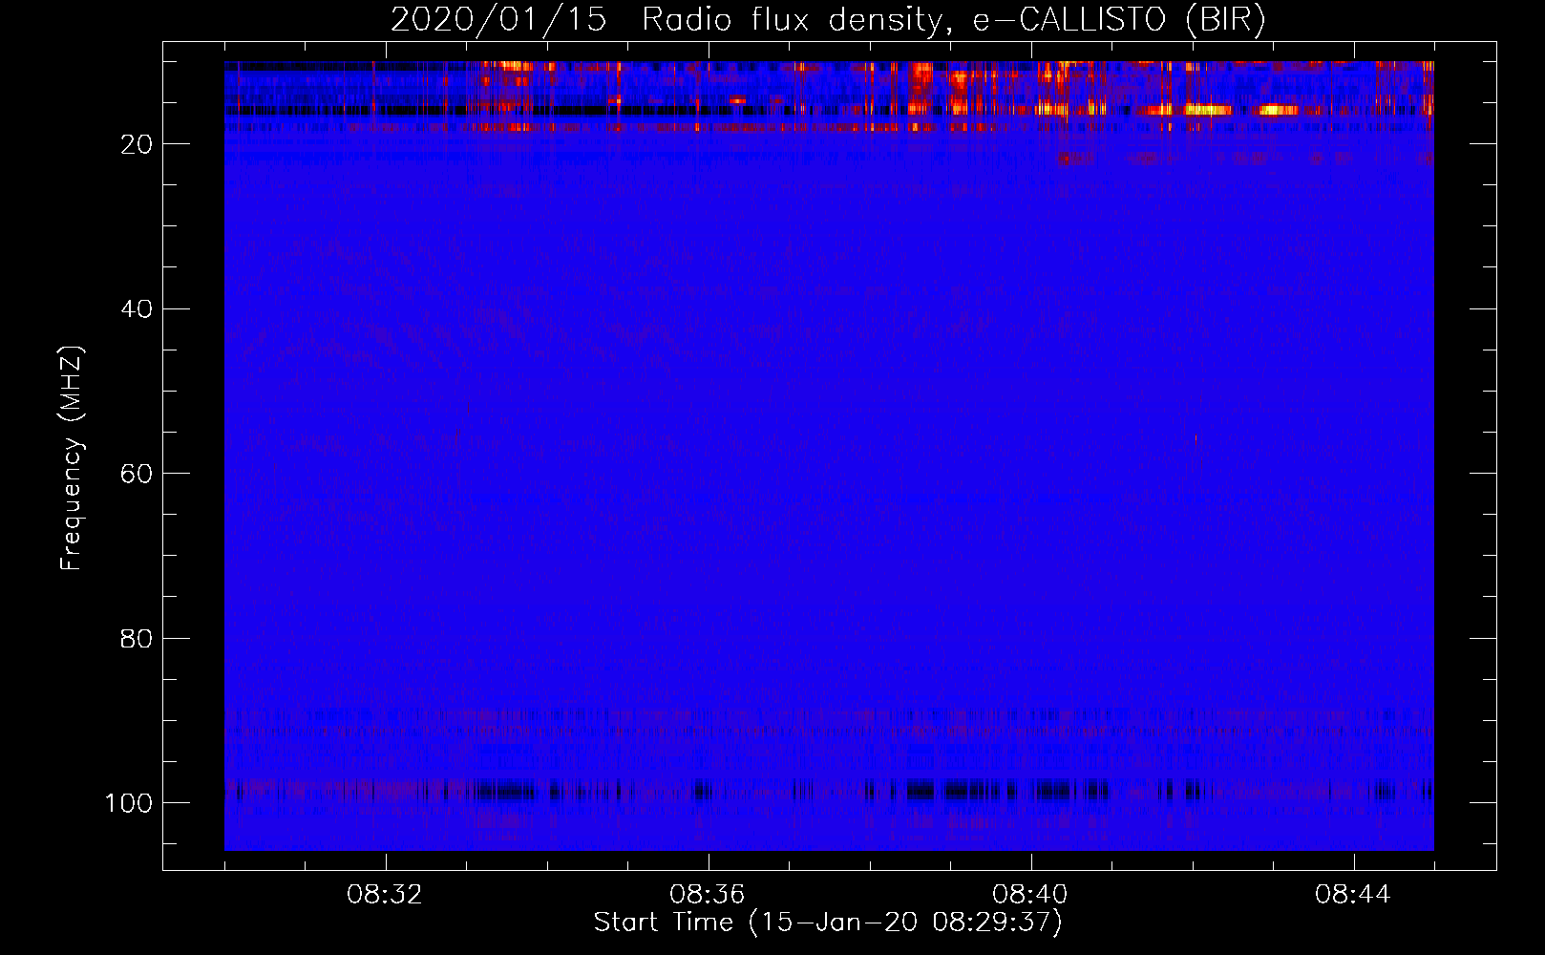The height and width of the screenshot is (955, 1545).
Task: Click the 08:40 time tick label
Action: (x=1030, y=895)
